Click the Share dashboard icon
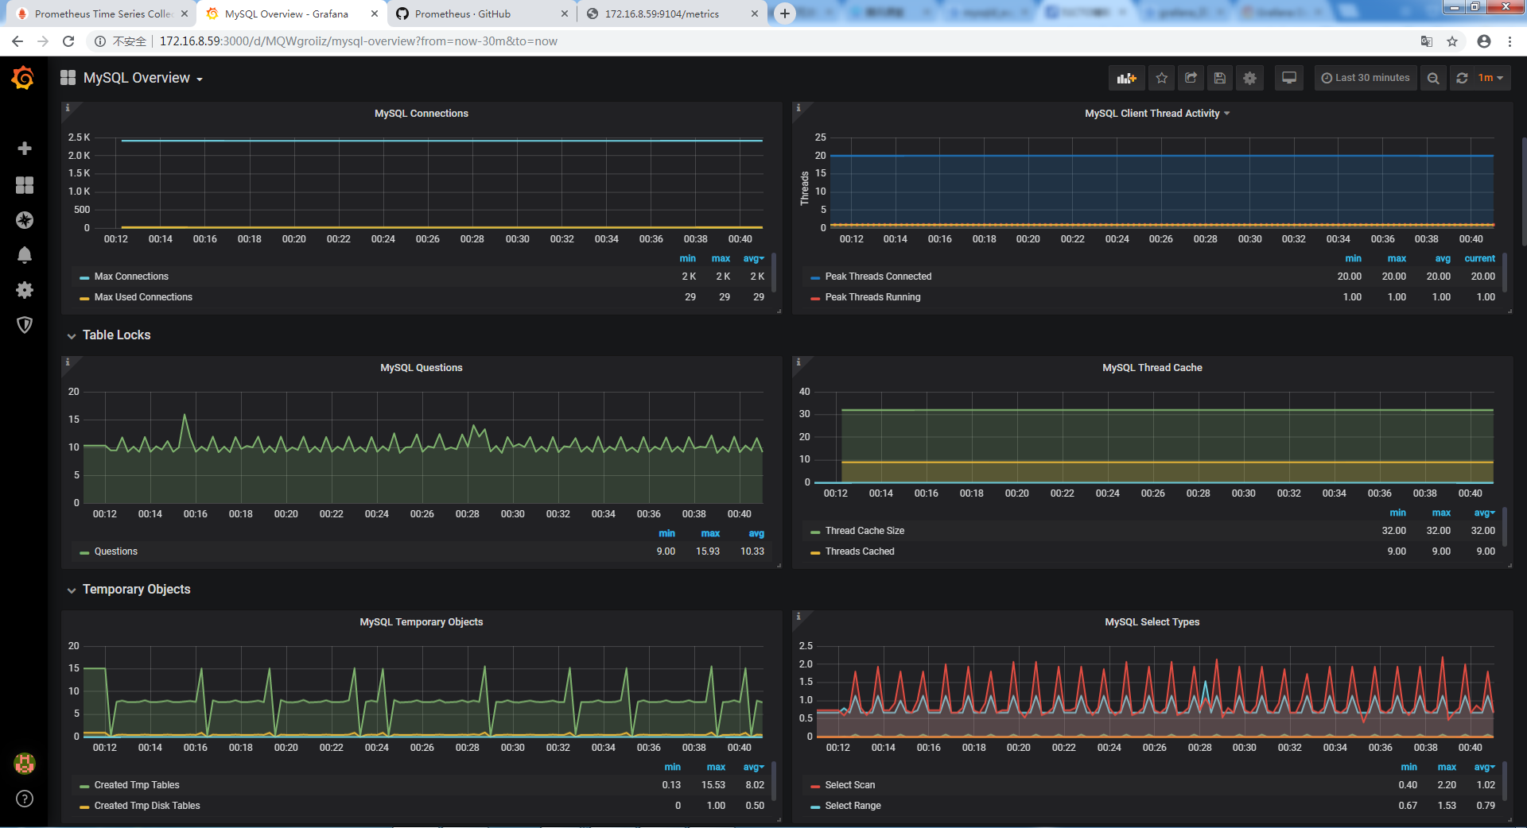The height and width of the screenshot is (828, 1527). (1191, 78)
